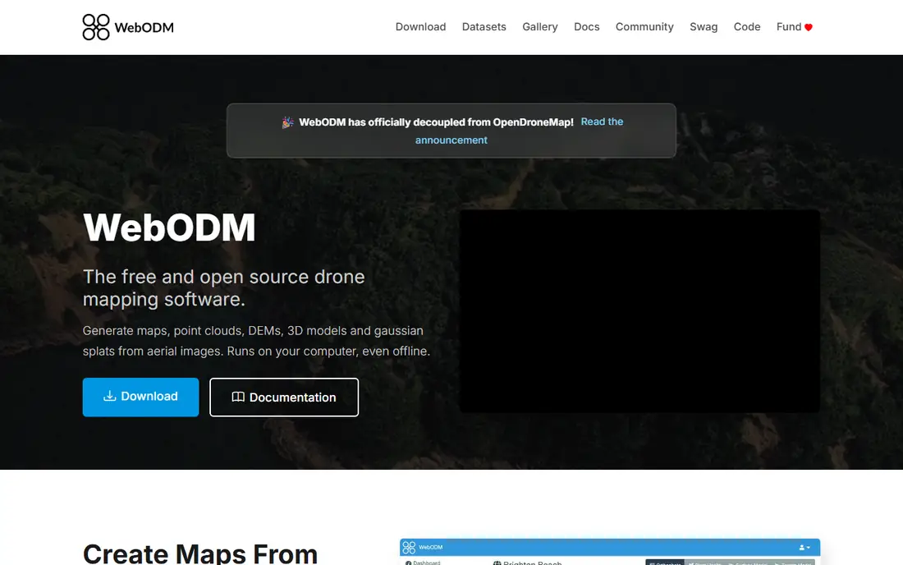Click the WebODM dashboard screenshot thumbnail
This screenshot has width=903, height=565.
point(610,552)
